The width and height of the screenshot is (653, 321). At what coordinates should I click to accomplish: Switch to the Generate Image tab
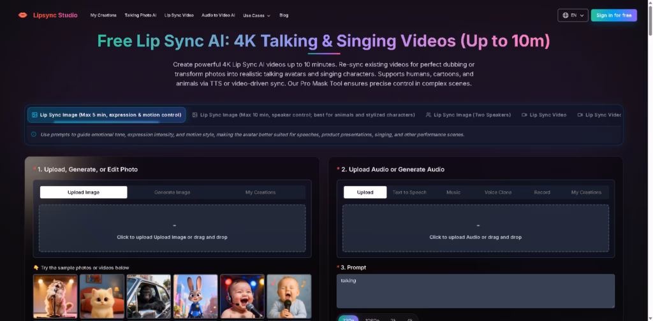[x=172, y=192]
